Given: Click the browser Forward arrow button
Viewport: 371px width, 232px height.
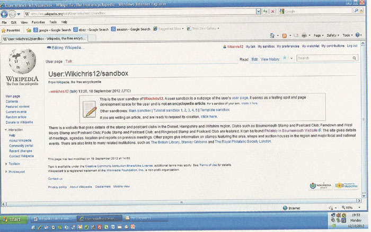Looking at the screenshot, I should coord(12,14).
